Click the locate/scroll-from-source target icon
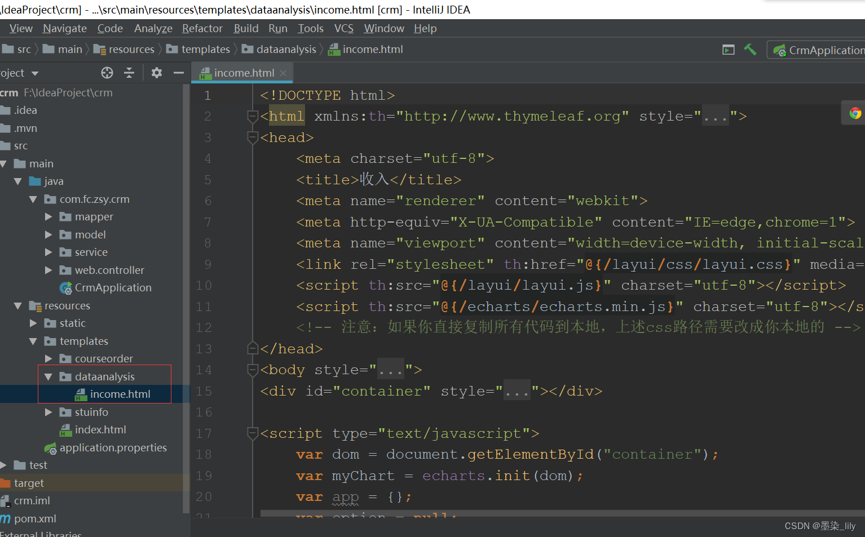This screenshot has height=537, width=865. pos(107,73)
